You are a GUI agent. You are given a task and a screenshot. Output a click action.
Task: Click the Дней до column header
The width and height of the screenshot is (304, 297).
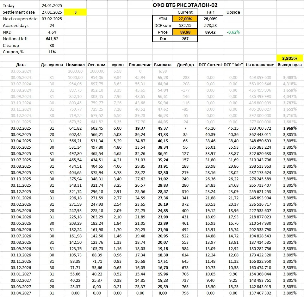185,65
